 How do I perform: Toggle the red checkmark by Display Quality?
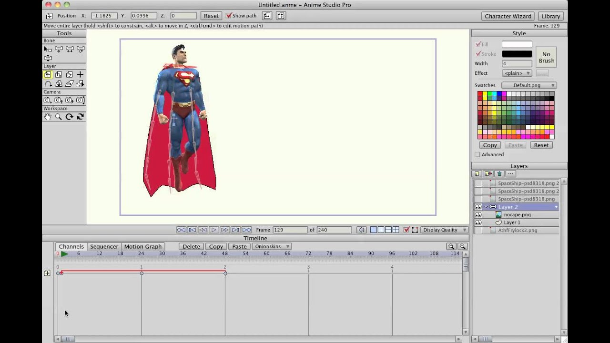coord(407,230)
